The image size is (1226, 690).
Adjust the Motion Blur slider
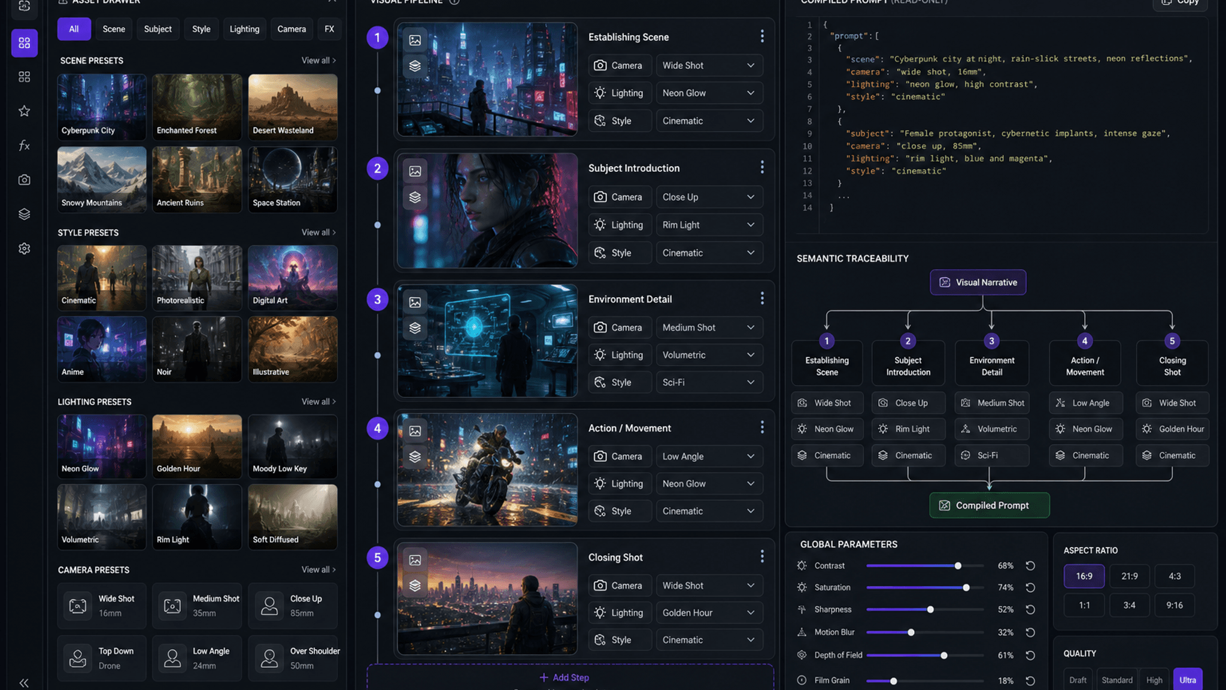click(925, 632)
